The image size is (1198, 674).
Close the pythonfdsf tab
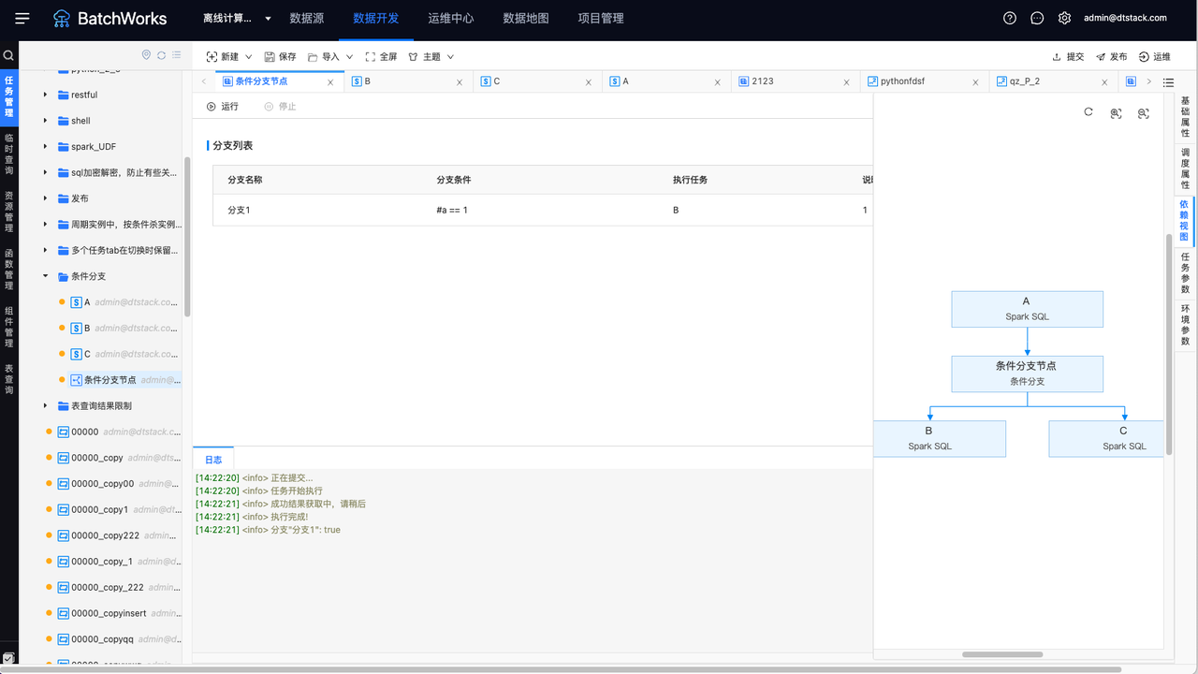pos(976,82)
